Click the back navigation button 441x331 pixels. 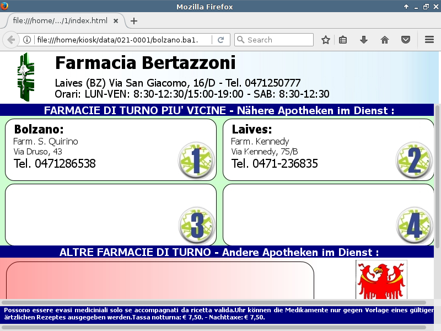[11, 40]
